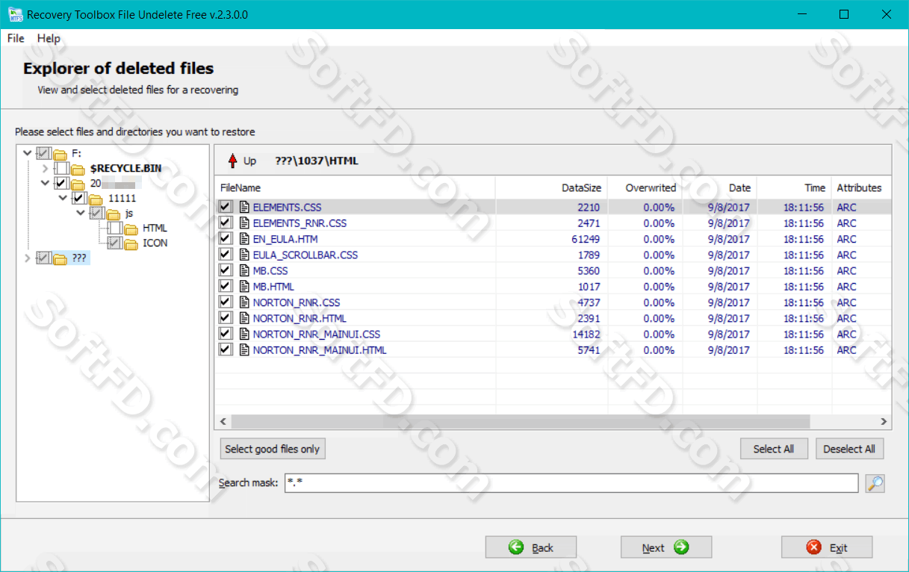This screenshot has width=909, height=572.
Task: Collapse the node above 11111 folder
Action: [x=46, y=183]
